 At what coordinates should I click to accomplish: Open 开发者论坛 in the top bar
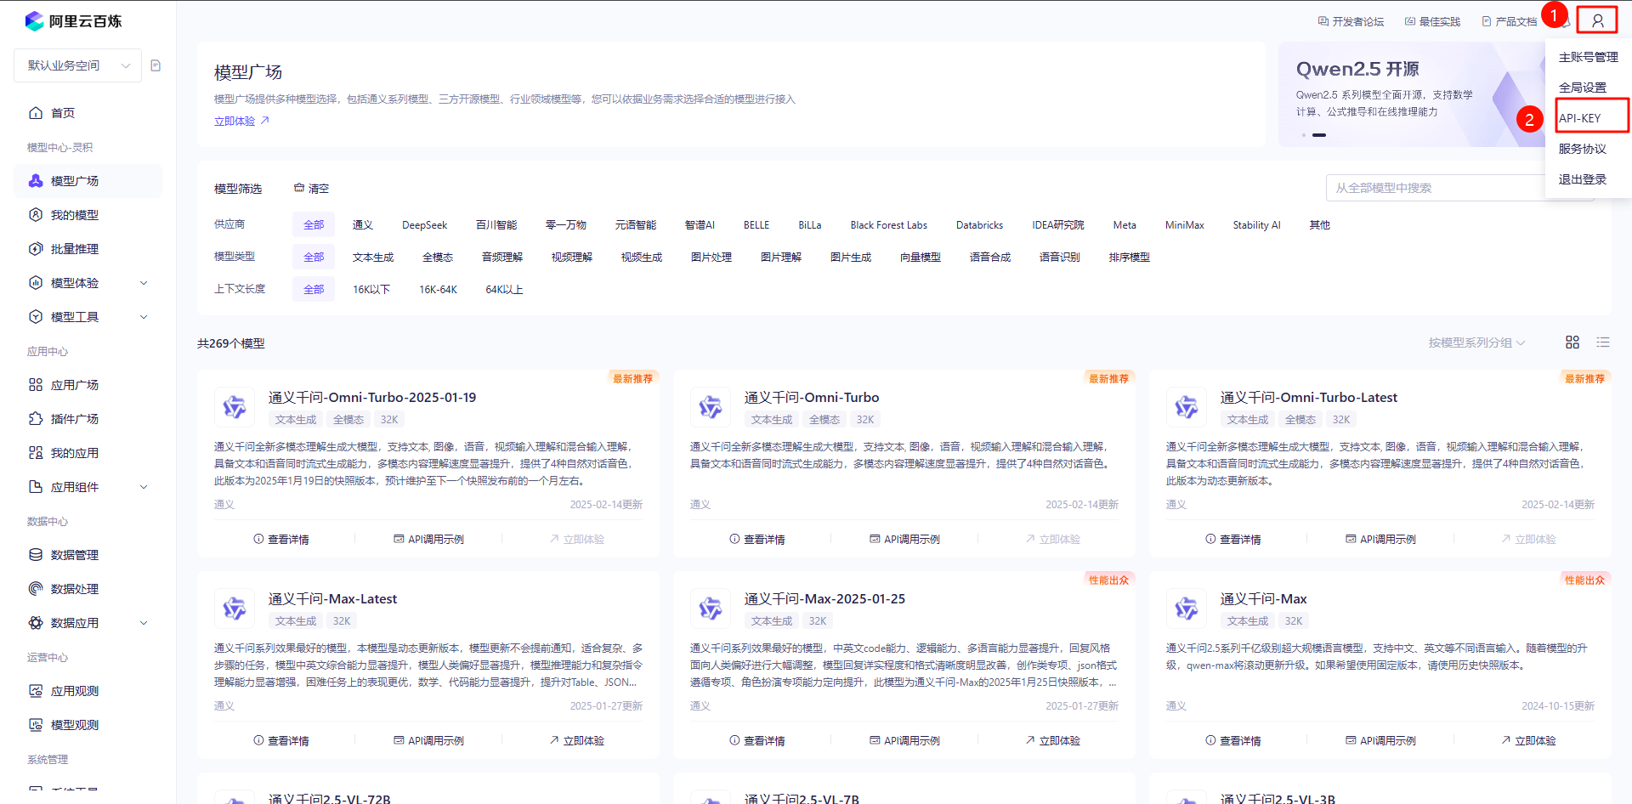(1351, 22)
